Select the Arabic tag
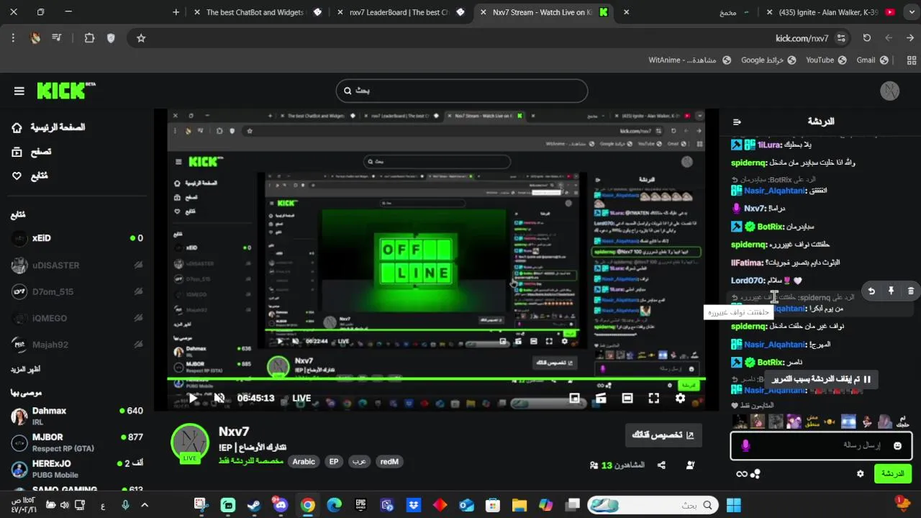921x518 pixels. 304,462
